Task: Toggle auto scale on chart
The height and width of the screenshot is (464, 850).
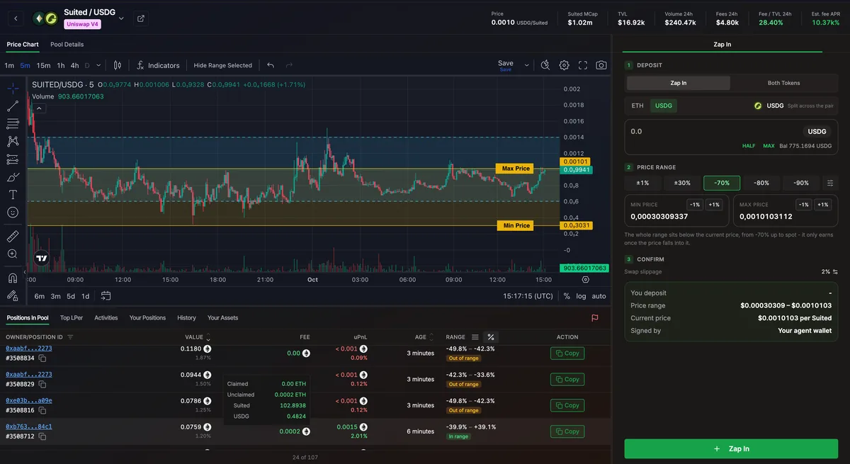Action: [599, 296]
